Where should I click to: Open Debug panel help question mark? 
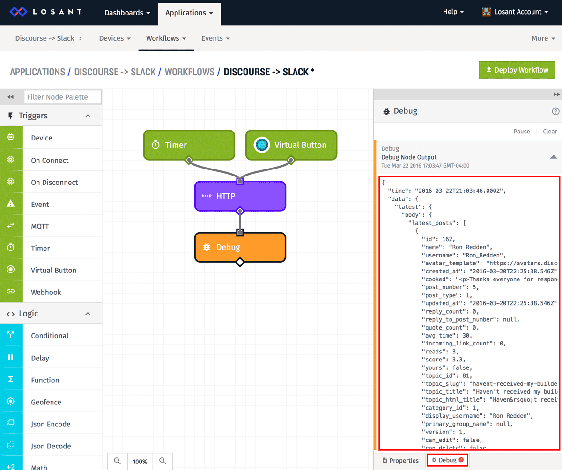click(x=555, y=111)
